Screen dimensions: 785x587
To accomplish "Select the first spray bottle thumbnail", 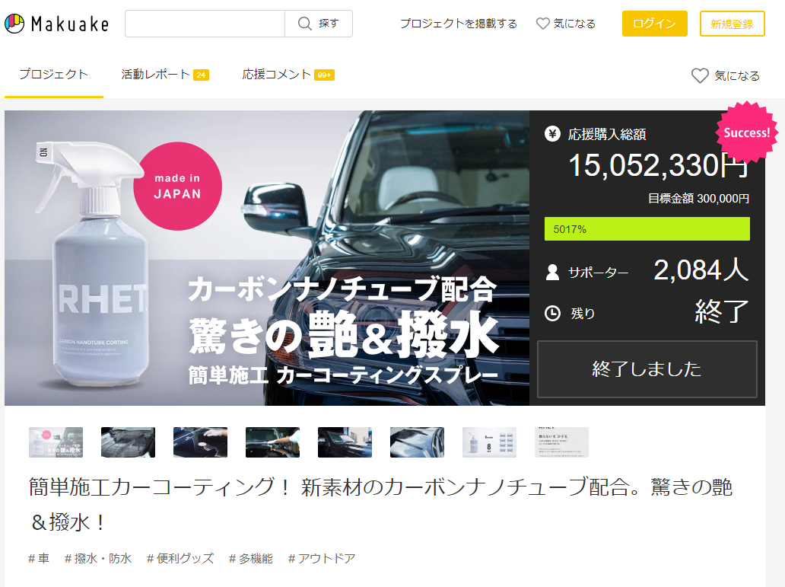I will pos(56,442).
